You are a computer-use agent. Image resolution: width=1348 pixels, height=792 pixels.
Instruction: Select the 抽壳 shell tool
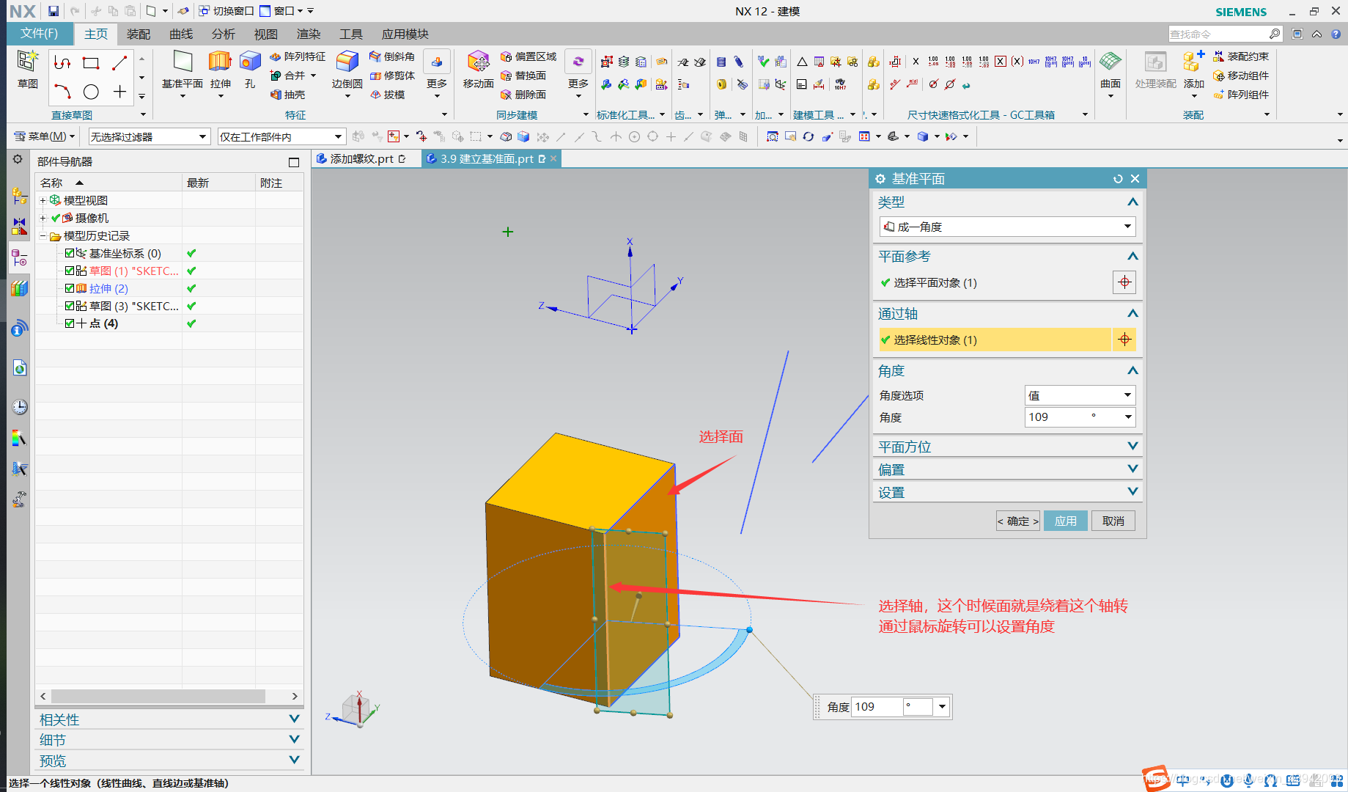[x=287, y=95]
